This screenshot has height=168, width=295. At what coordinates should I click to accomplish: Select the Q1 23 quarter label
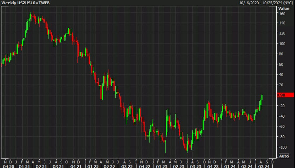pos(161,166)
